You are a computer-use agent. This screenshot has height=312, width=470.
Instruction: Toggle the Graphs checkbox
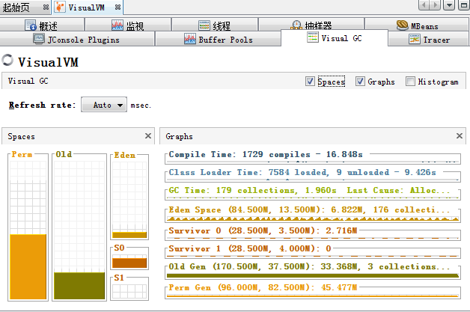tap(360, 82)
